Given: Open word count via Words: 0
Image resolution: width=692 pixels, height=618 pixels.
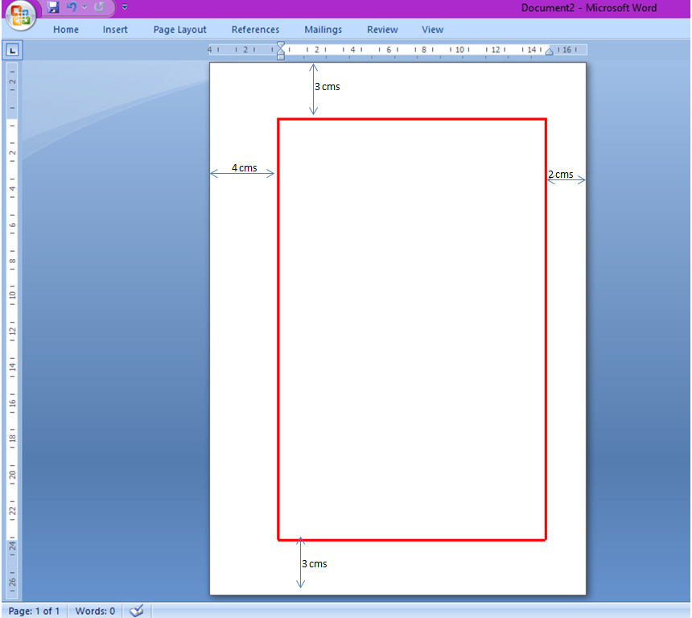Looking at the screenshot, I should [x=94, y=611].
